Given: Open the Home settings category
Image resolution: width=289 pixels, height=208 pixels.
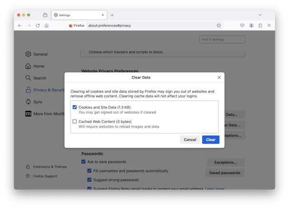Looking at the screenshot, I should [35, 66].
